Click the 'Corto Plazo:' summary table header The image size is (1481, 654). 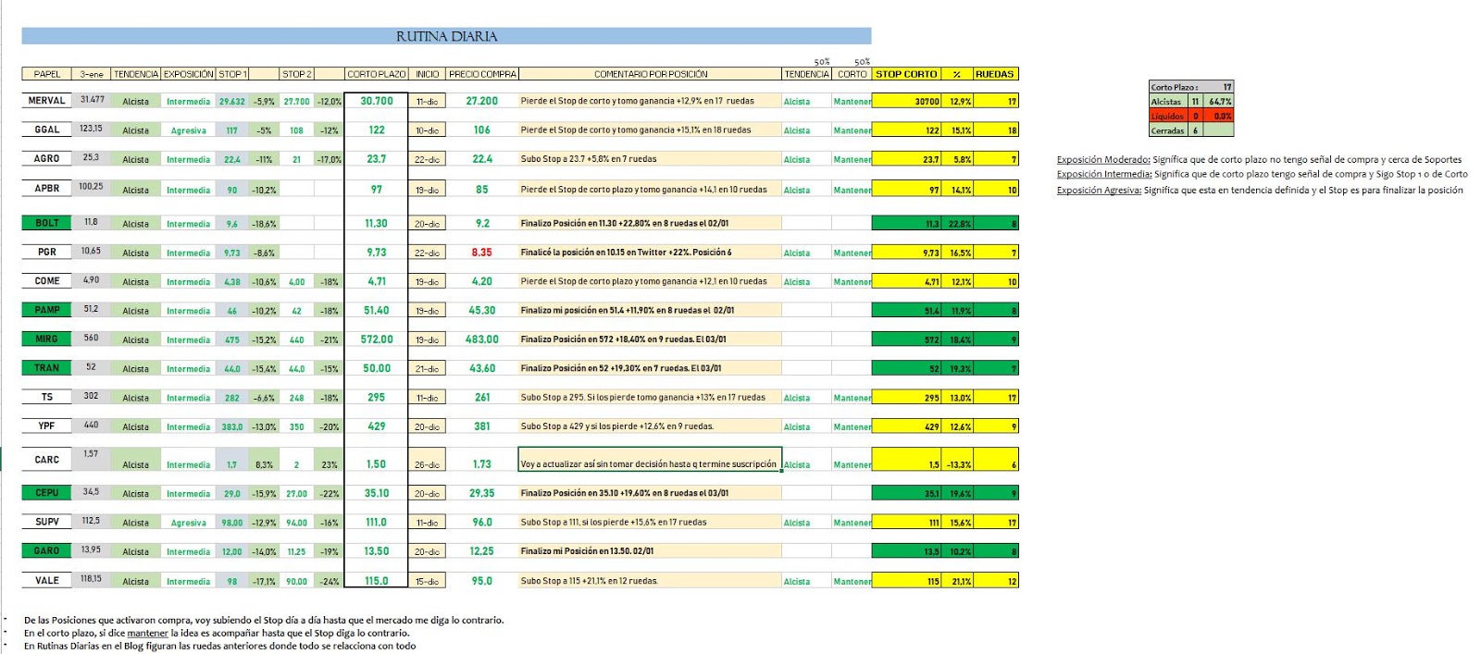1191,87
